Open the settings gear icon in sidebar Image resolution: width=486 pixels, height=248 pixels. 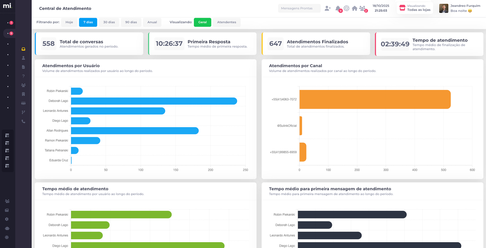[x=7, y=219]
